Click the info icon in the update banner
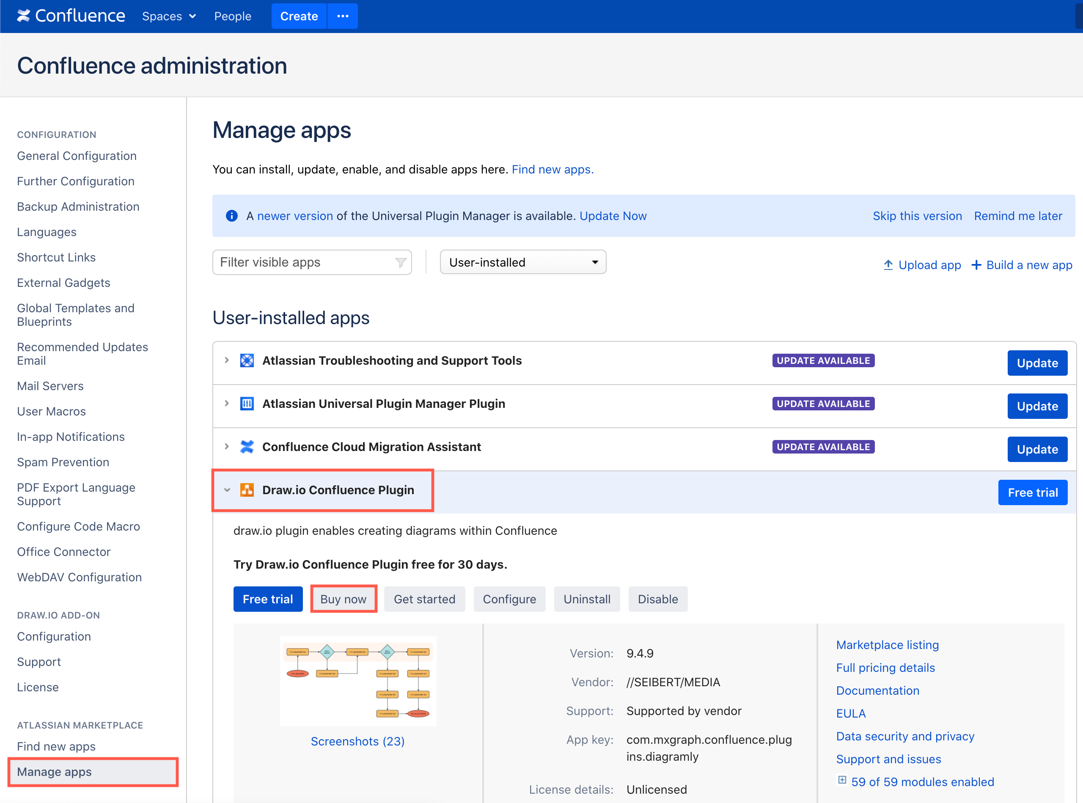This screenshot has height=803, width=1083. click(232, 215)
